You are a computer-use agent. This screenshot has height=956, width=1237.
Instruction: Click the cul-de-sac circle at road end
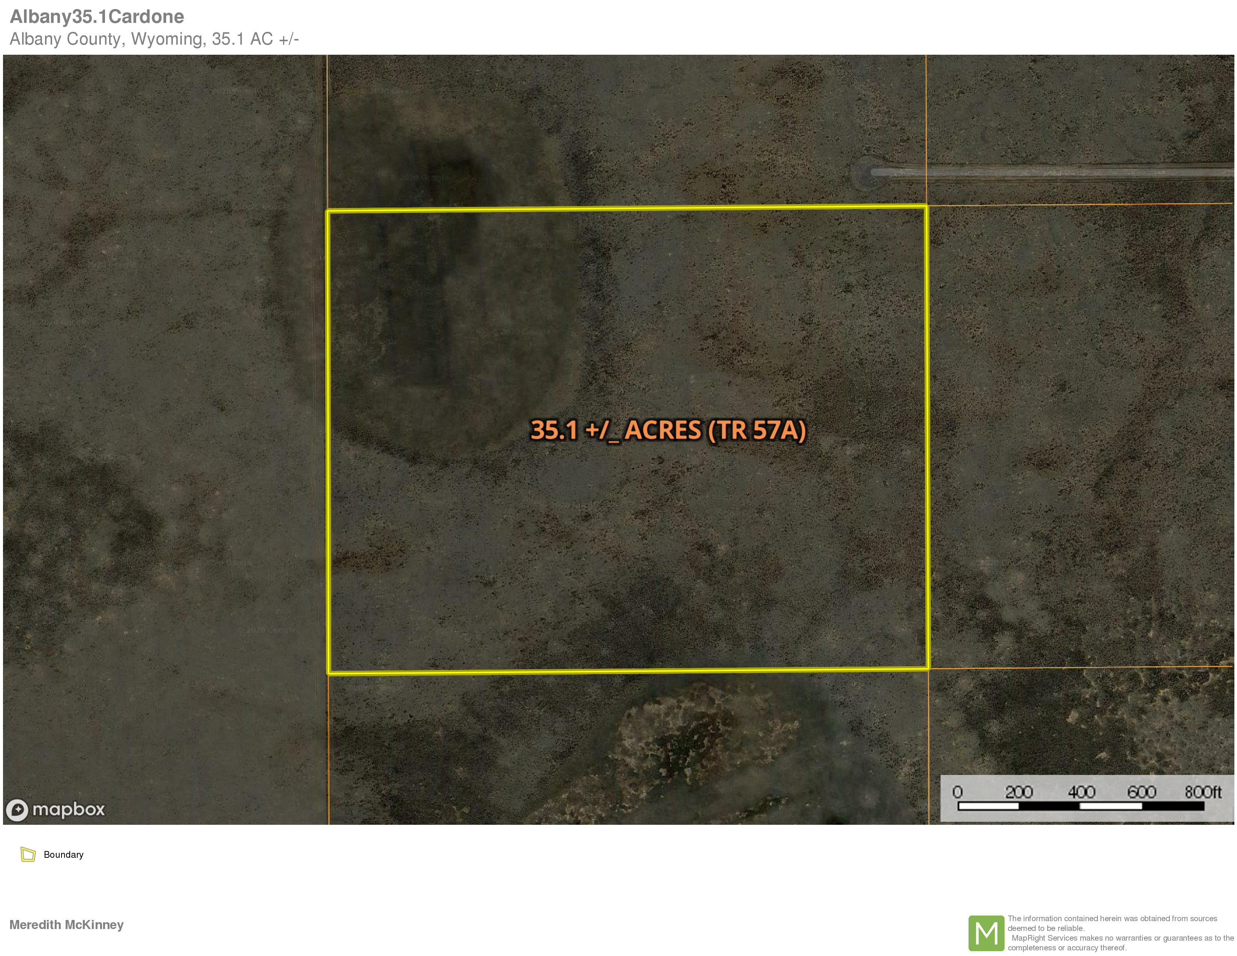click(865, 173)
